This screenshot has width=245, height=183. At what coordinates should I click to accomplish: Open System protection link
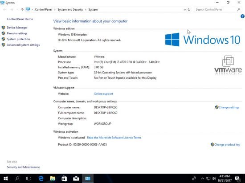tap(18, 39)
